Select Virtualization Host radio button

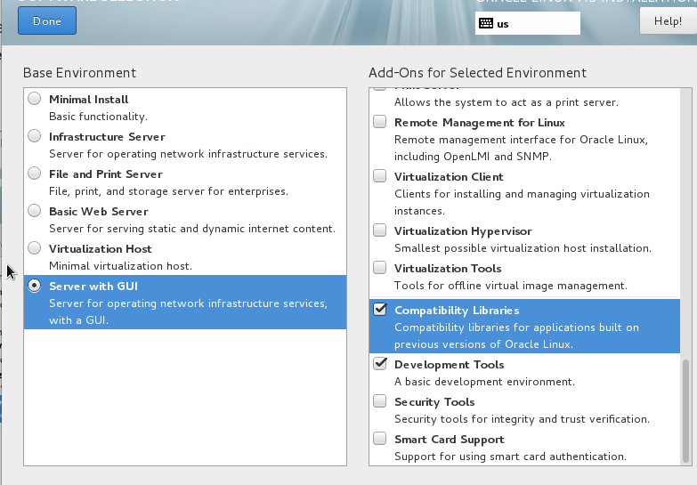tap(34, 247)
